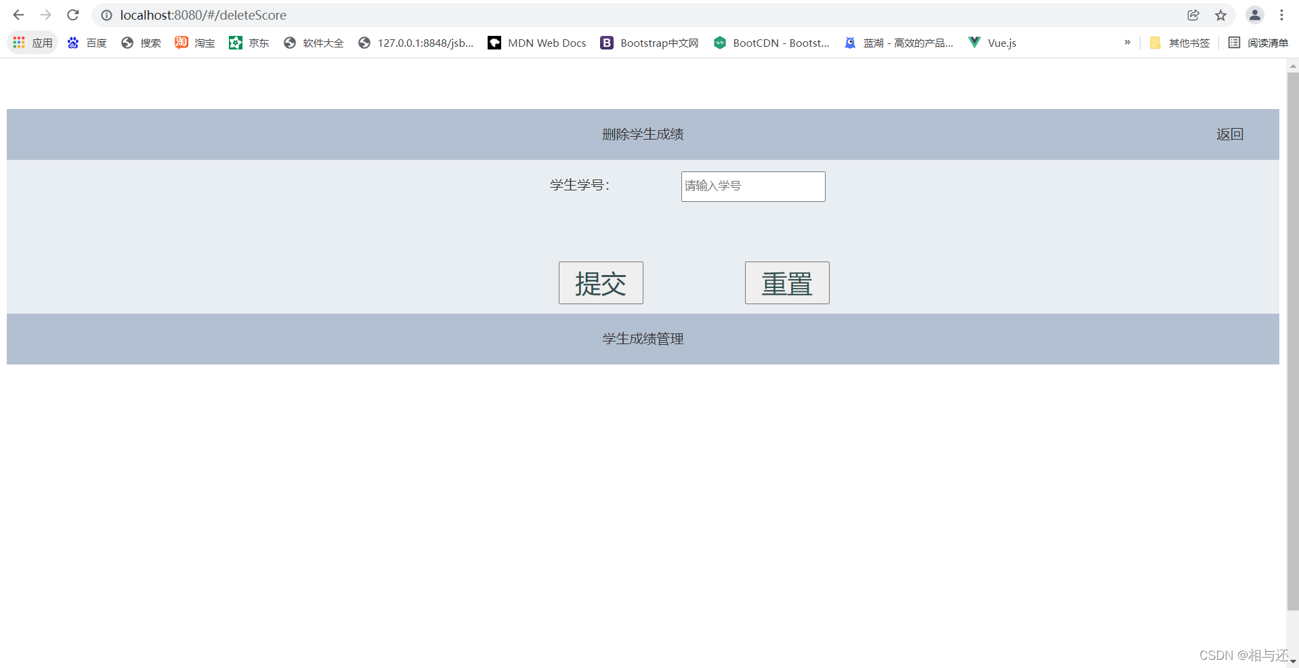Open the 搜索 bookmark
Image resolution: width=1299 pixels, height=668 pixels.
click(141, 43)
